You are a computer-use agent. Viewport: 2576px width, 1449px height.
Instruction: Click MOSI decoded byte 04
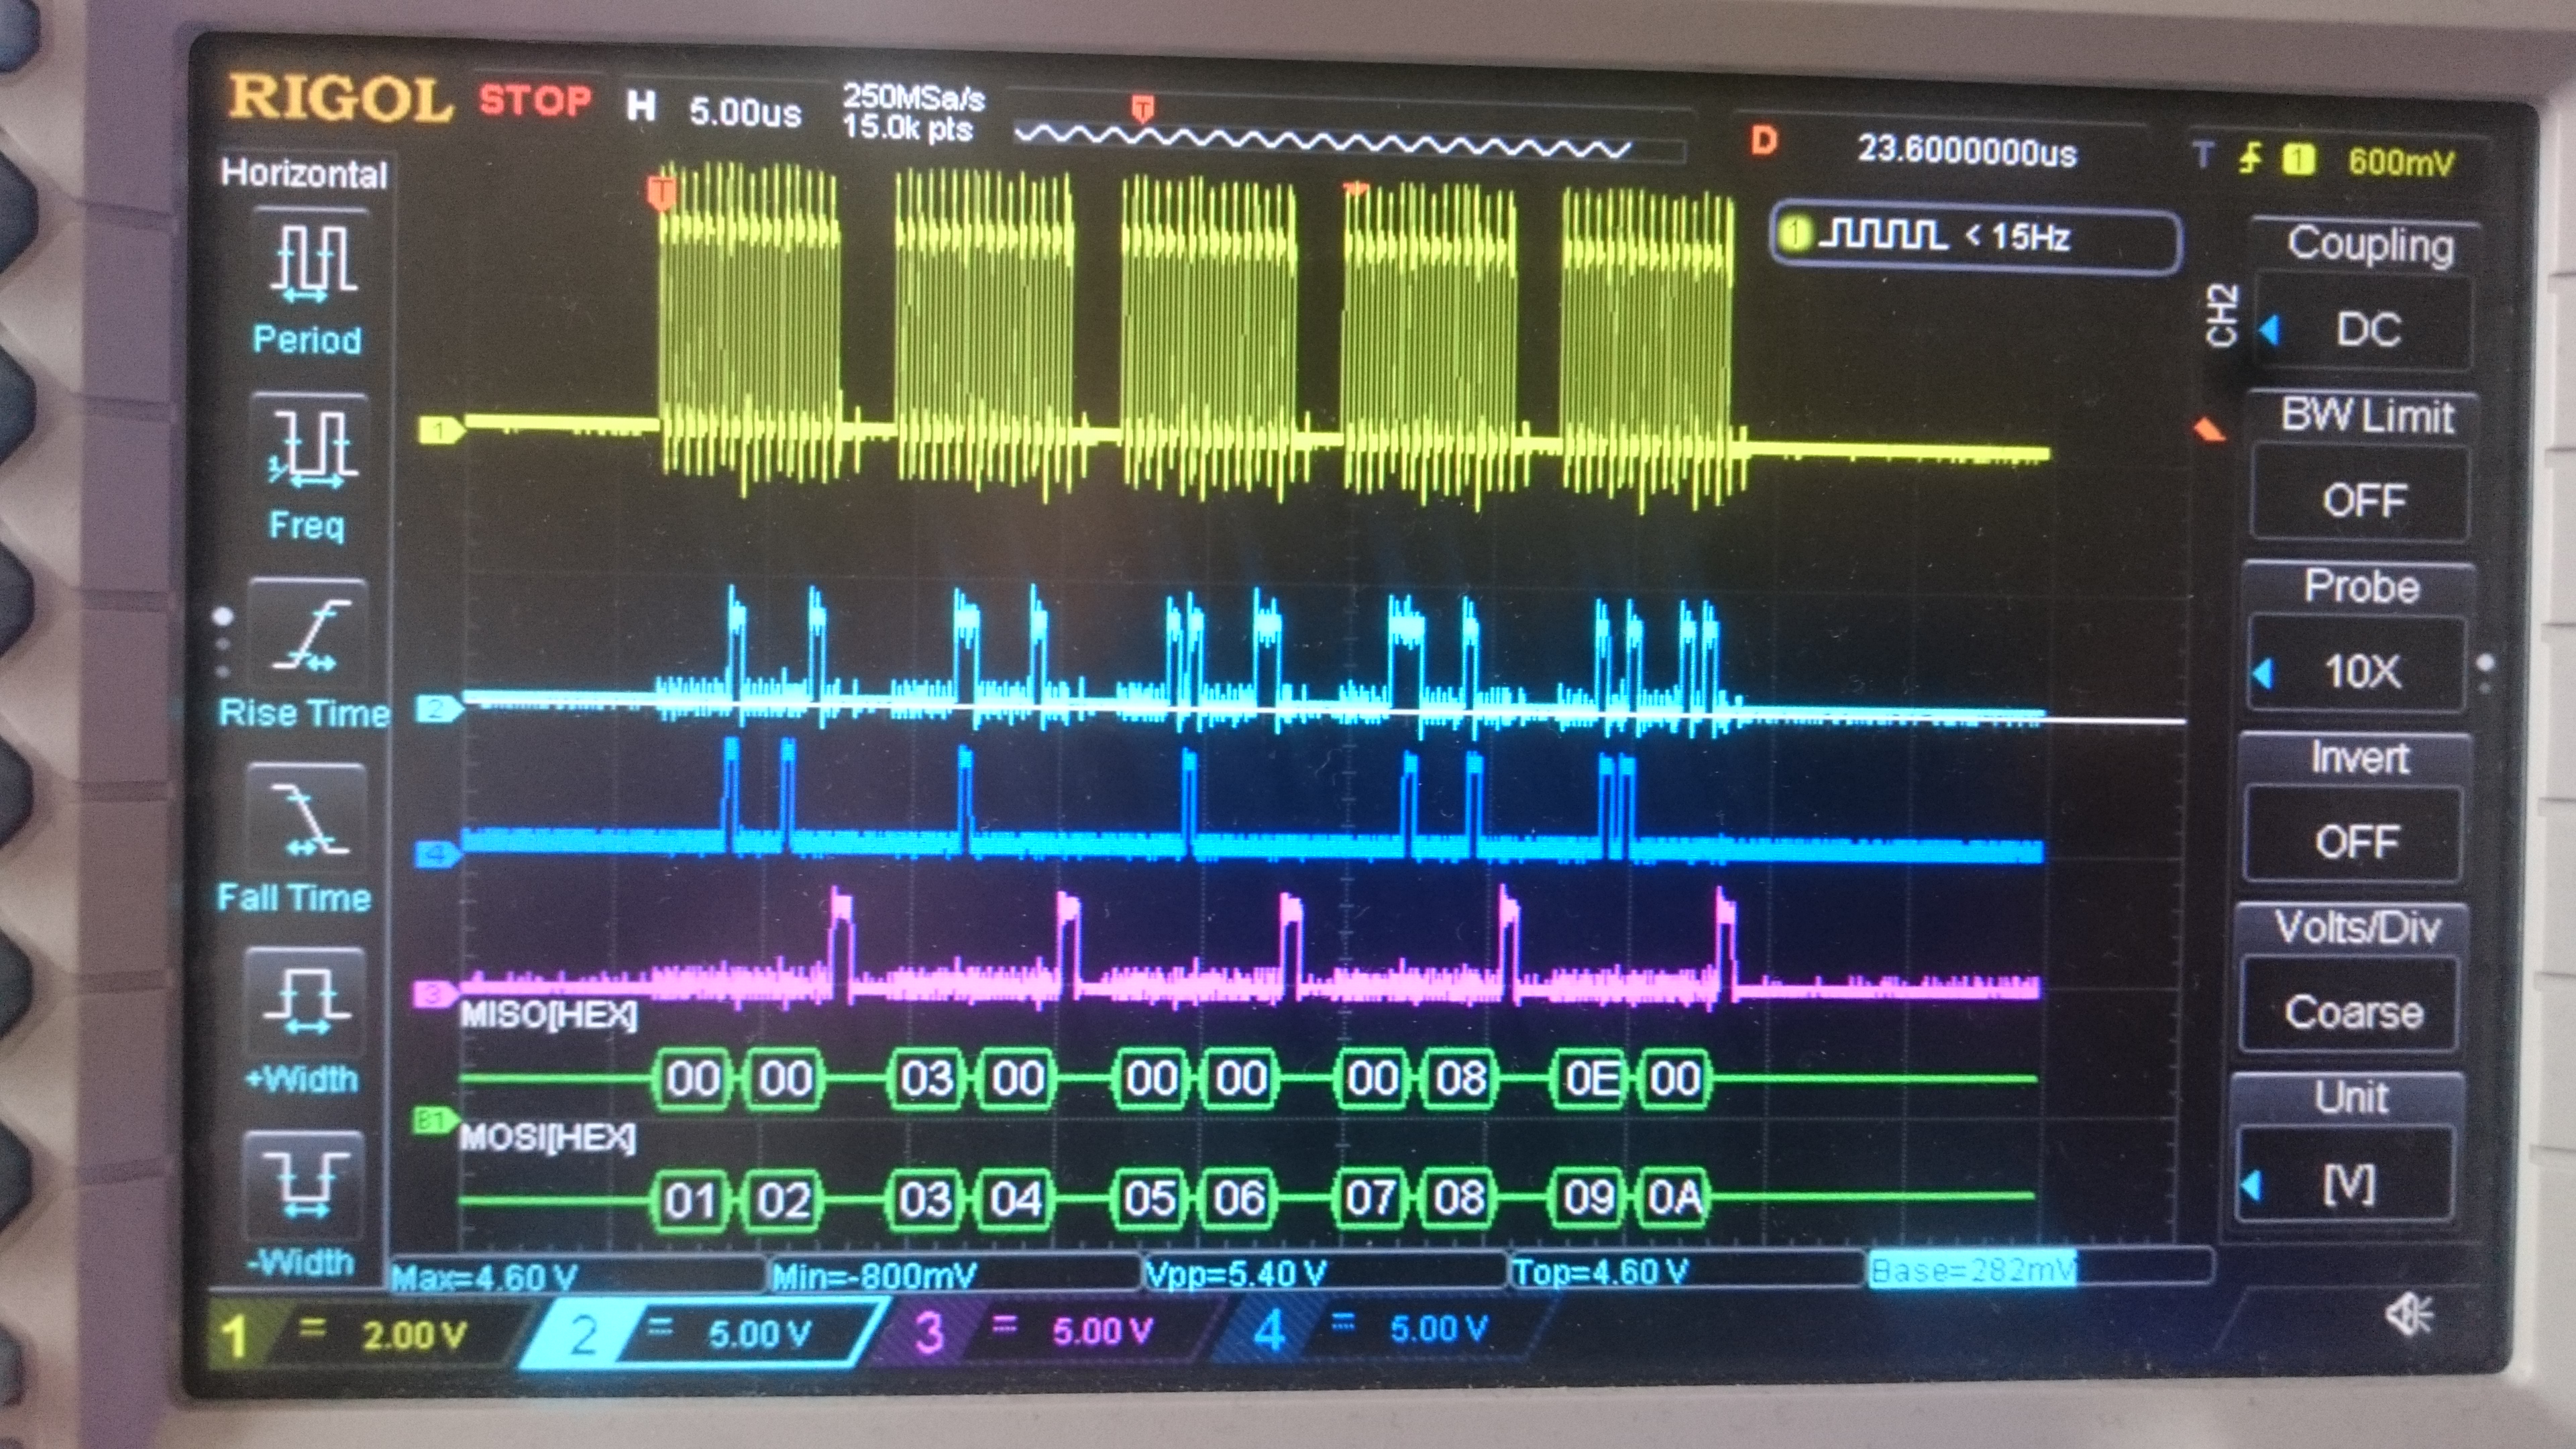1016,1198
